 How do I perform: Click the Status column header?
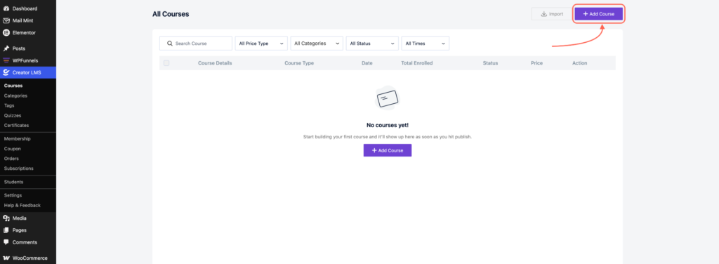pos(490,62)
